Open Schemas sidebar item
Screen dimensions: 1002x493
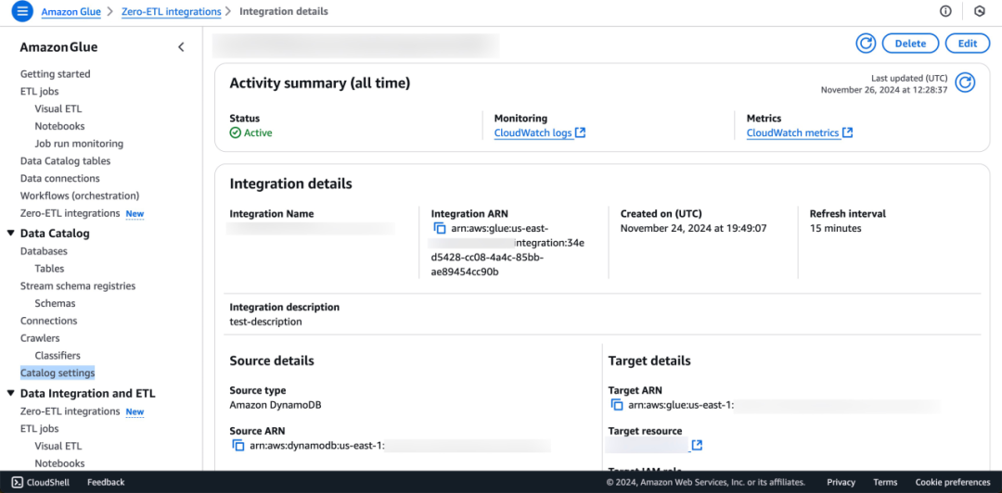55,303
